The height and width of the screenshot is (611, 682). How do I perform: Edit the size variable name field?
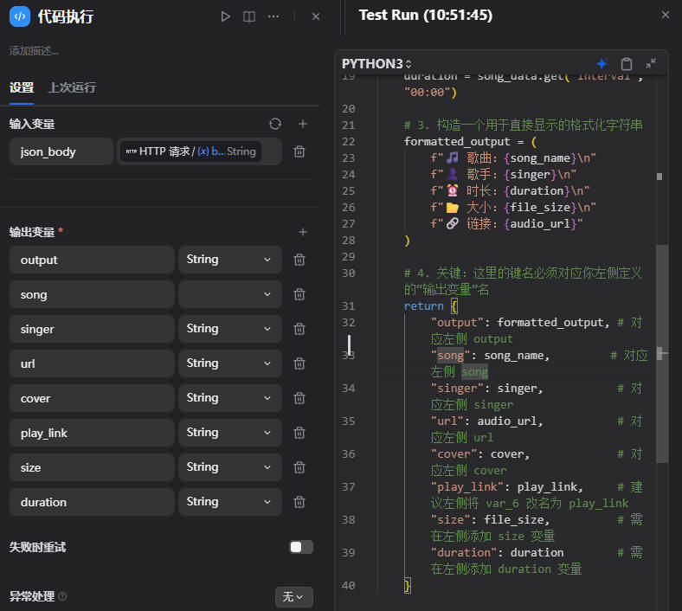(x=93, y=467)
